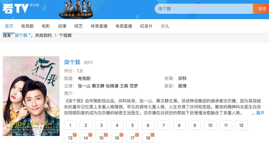Play episode 3

click(101, 125)
